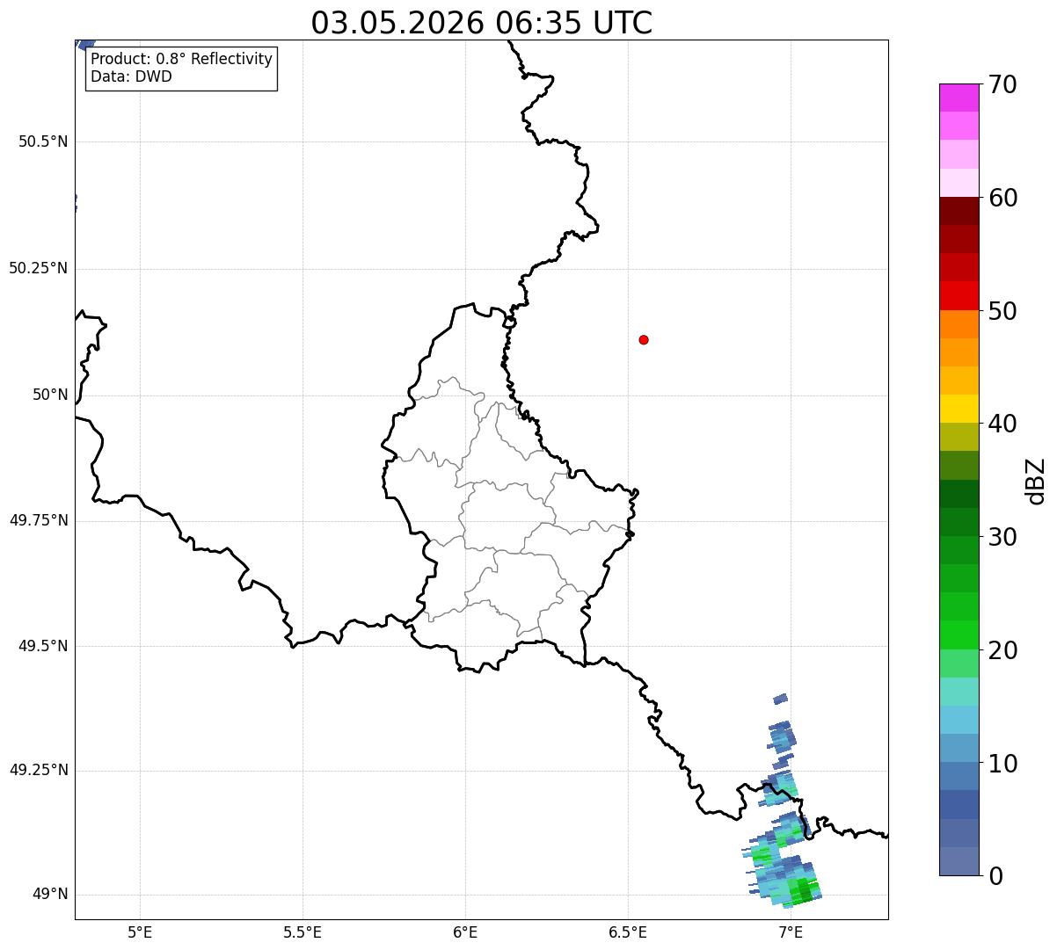
Task: Click the plot title with date and time
Action: click(482, 23)
